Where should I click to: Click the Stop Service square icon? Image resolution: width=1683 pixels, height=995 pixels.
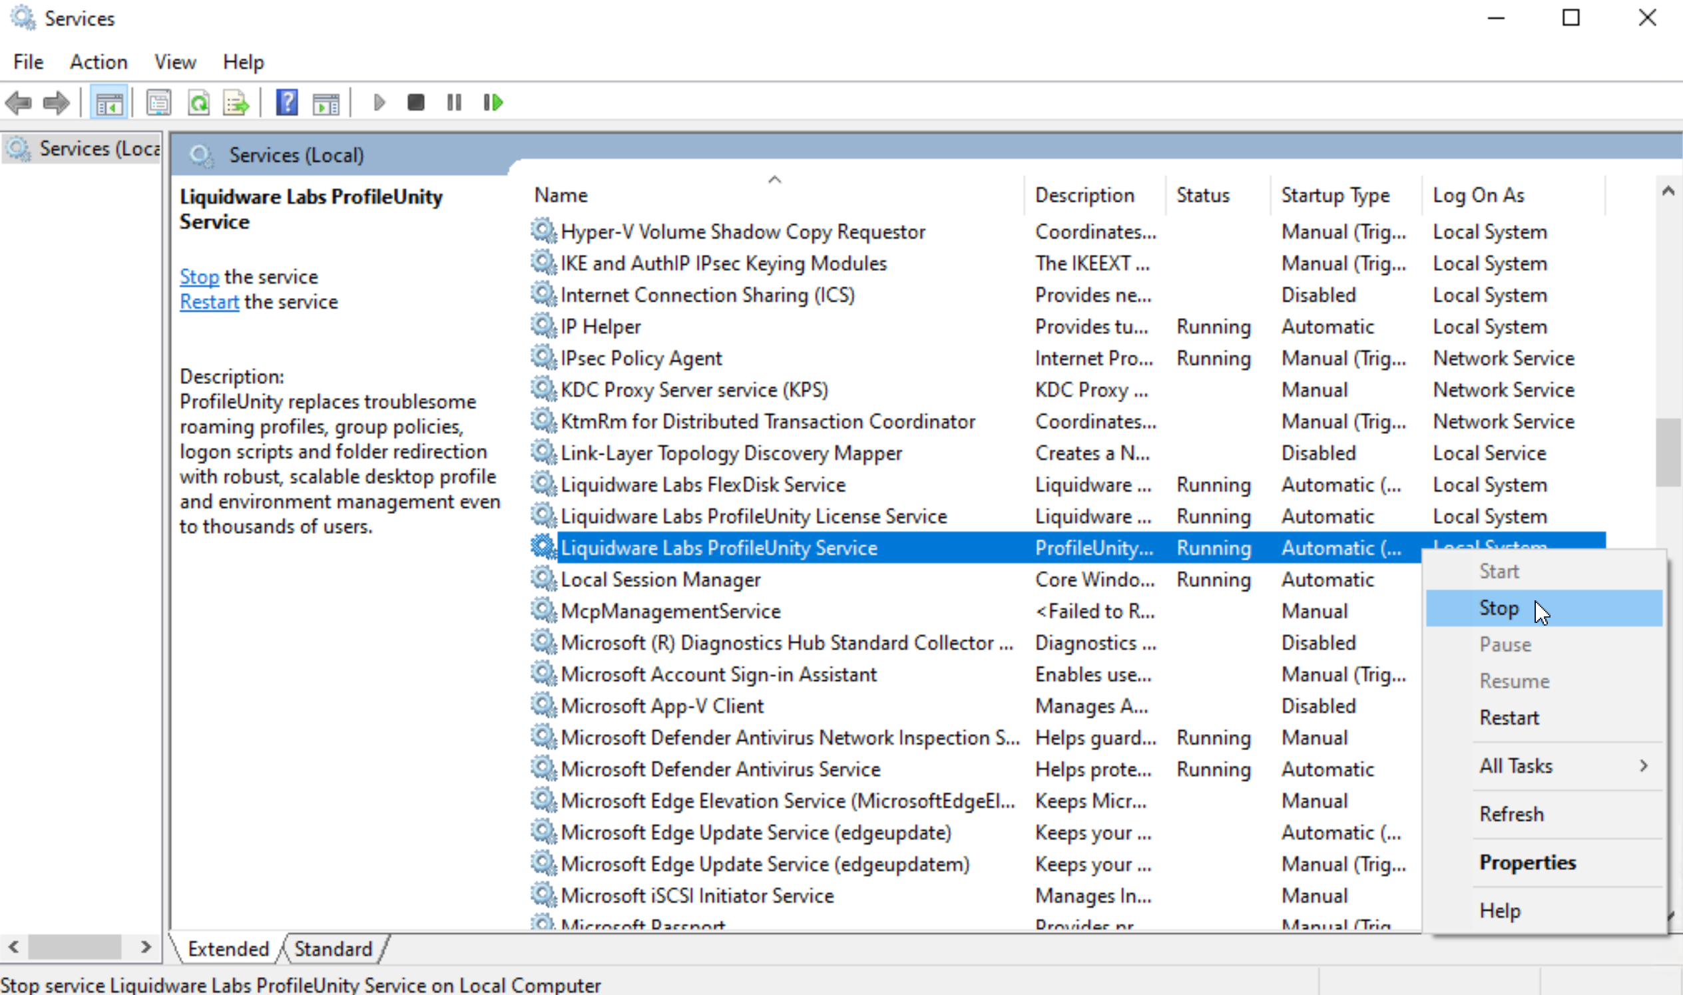(x=415, y=102)
